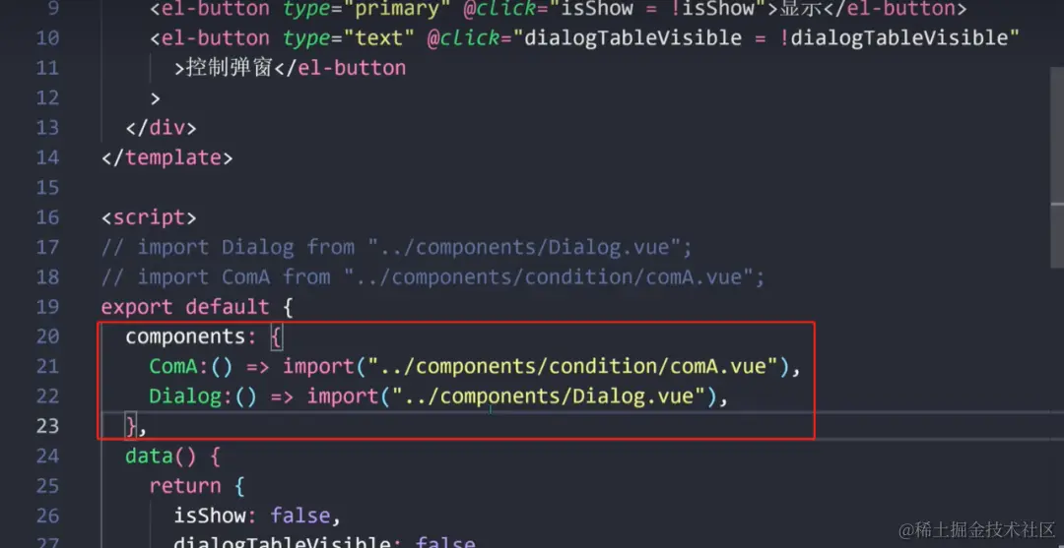Click the commented import Dialog line

click(396, 247)
